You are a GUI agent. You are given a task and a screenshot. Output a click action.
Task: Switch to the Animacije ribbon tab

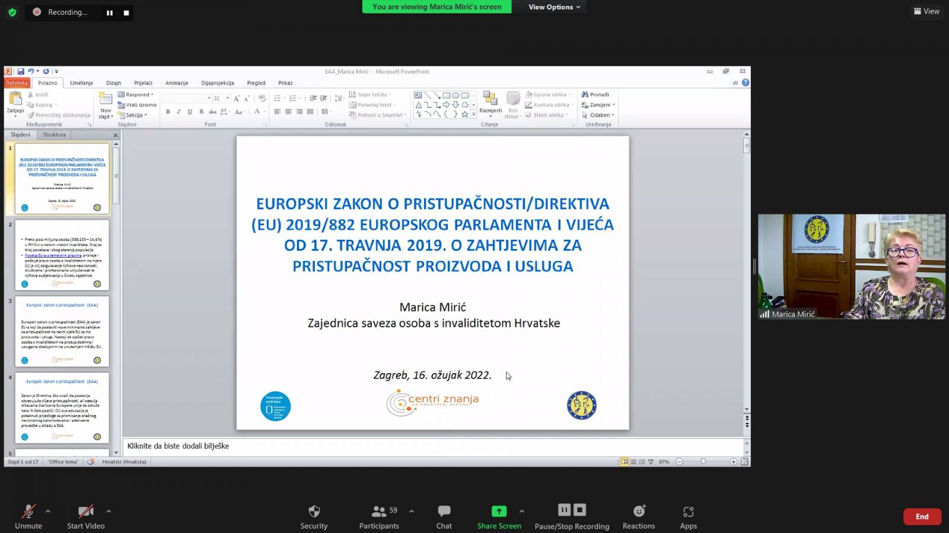(177, 83)
